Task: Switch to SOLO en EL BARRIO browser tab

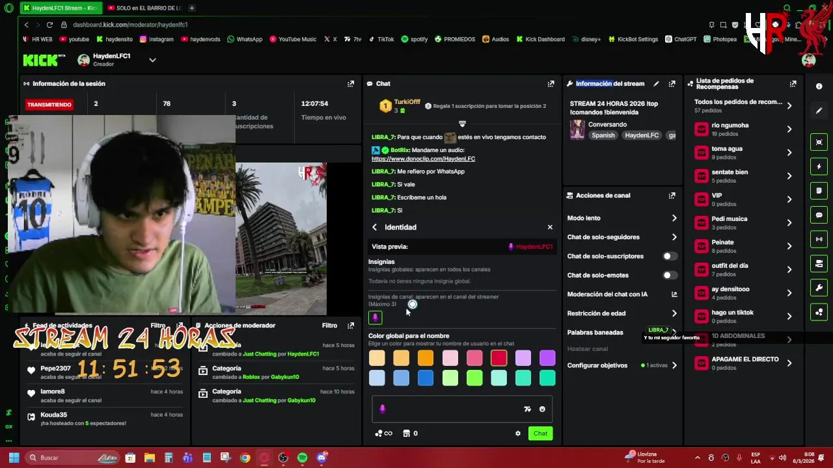Action: pyautogui.click(x=144, y=8)
